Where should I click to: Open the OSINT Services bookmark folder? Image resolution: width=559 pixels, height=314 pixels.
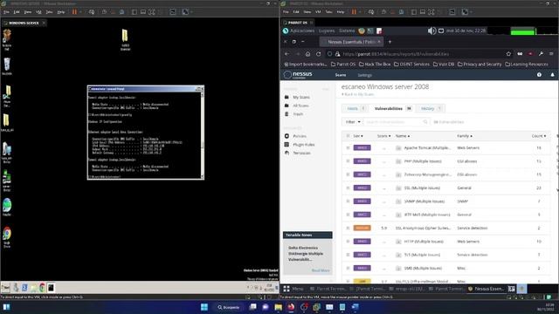[411, 65]
